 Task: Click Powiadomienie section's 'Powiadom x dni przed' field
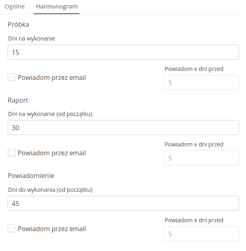[201, 234]
